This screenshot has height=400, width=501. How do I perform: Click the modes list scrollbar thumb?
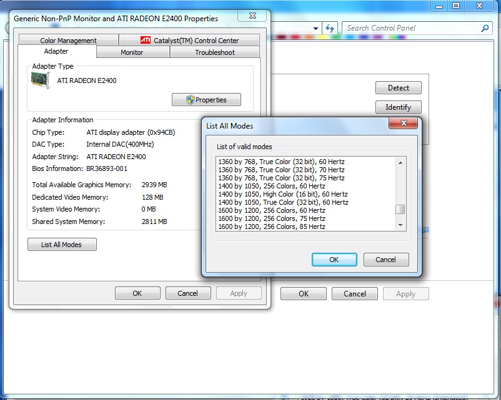[400, 210]
